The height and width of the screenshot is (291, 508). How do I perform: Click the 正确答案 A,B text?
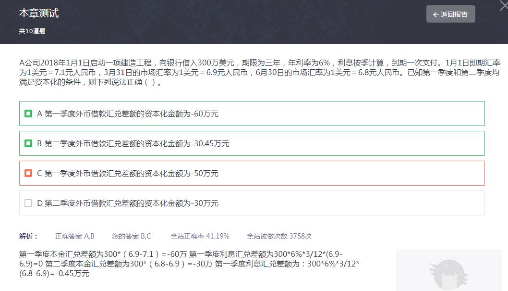75,236
